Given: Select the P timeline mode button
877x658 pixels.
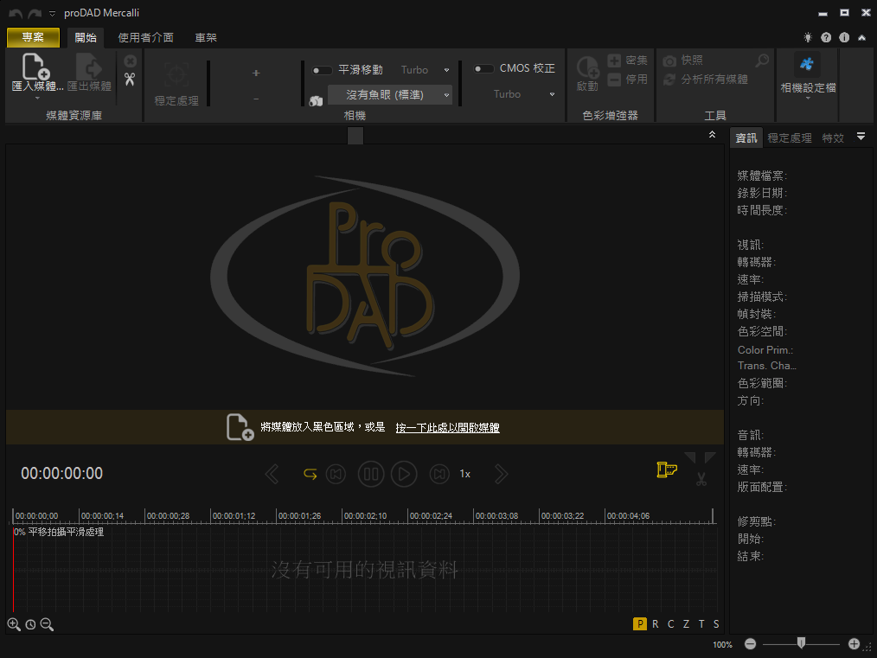Looking at the screenshot, I should point(640,624).
